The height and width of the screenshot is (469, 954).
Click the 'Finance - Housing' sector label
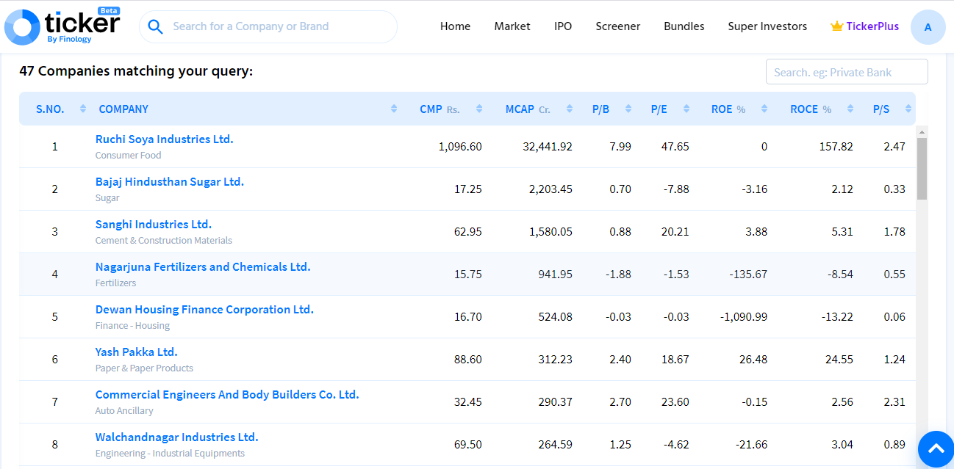[x=132, y=325]
